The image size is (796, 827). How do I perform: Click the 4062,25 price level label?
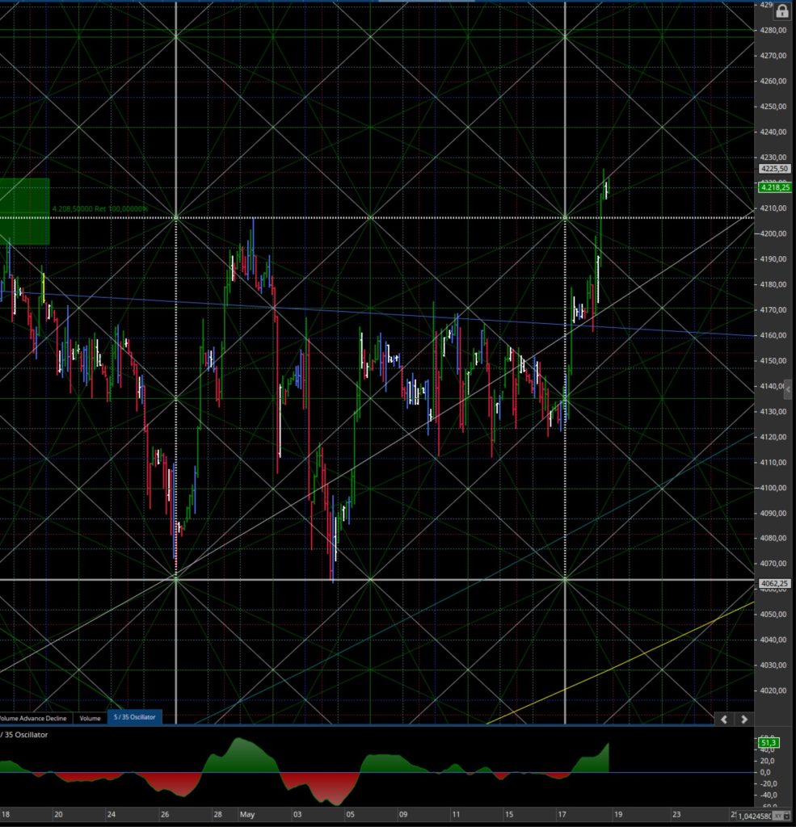coord(774,583)
